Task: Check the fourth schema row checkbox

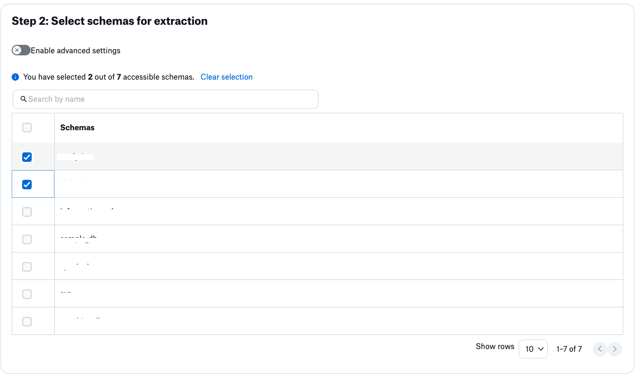Action: [x=27, y=239]
